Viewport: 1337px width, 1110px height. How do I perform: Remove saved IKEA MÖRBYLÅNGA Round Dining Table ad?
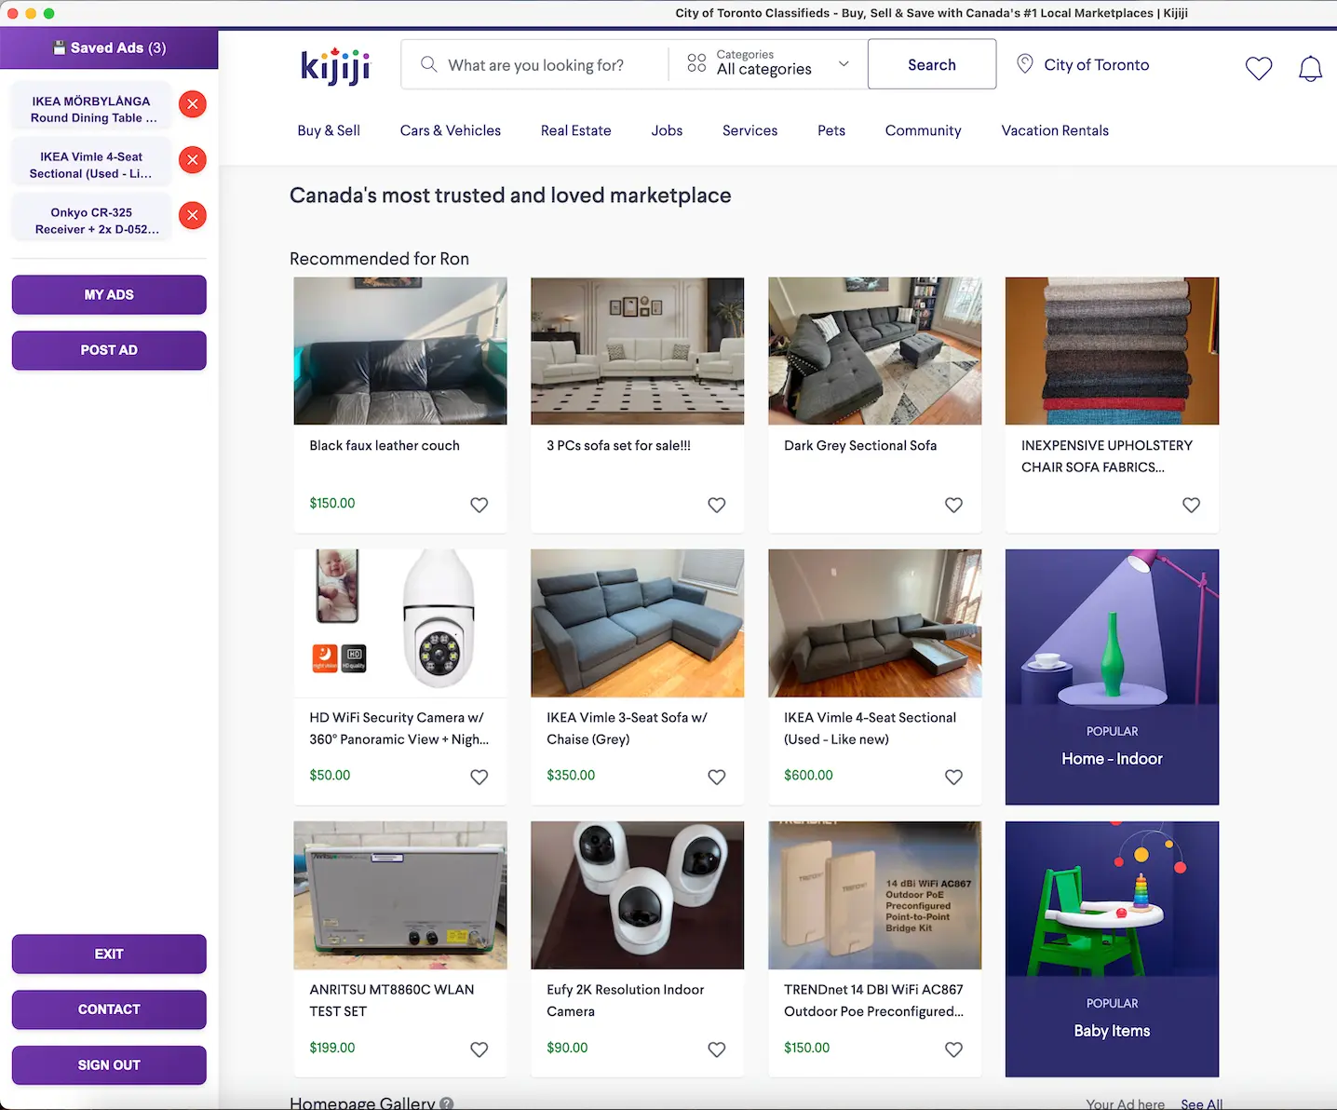pyautogui.click(x=193, y=103)
